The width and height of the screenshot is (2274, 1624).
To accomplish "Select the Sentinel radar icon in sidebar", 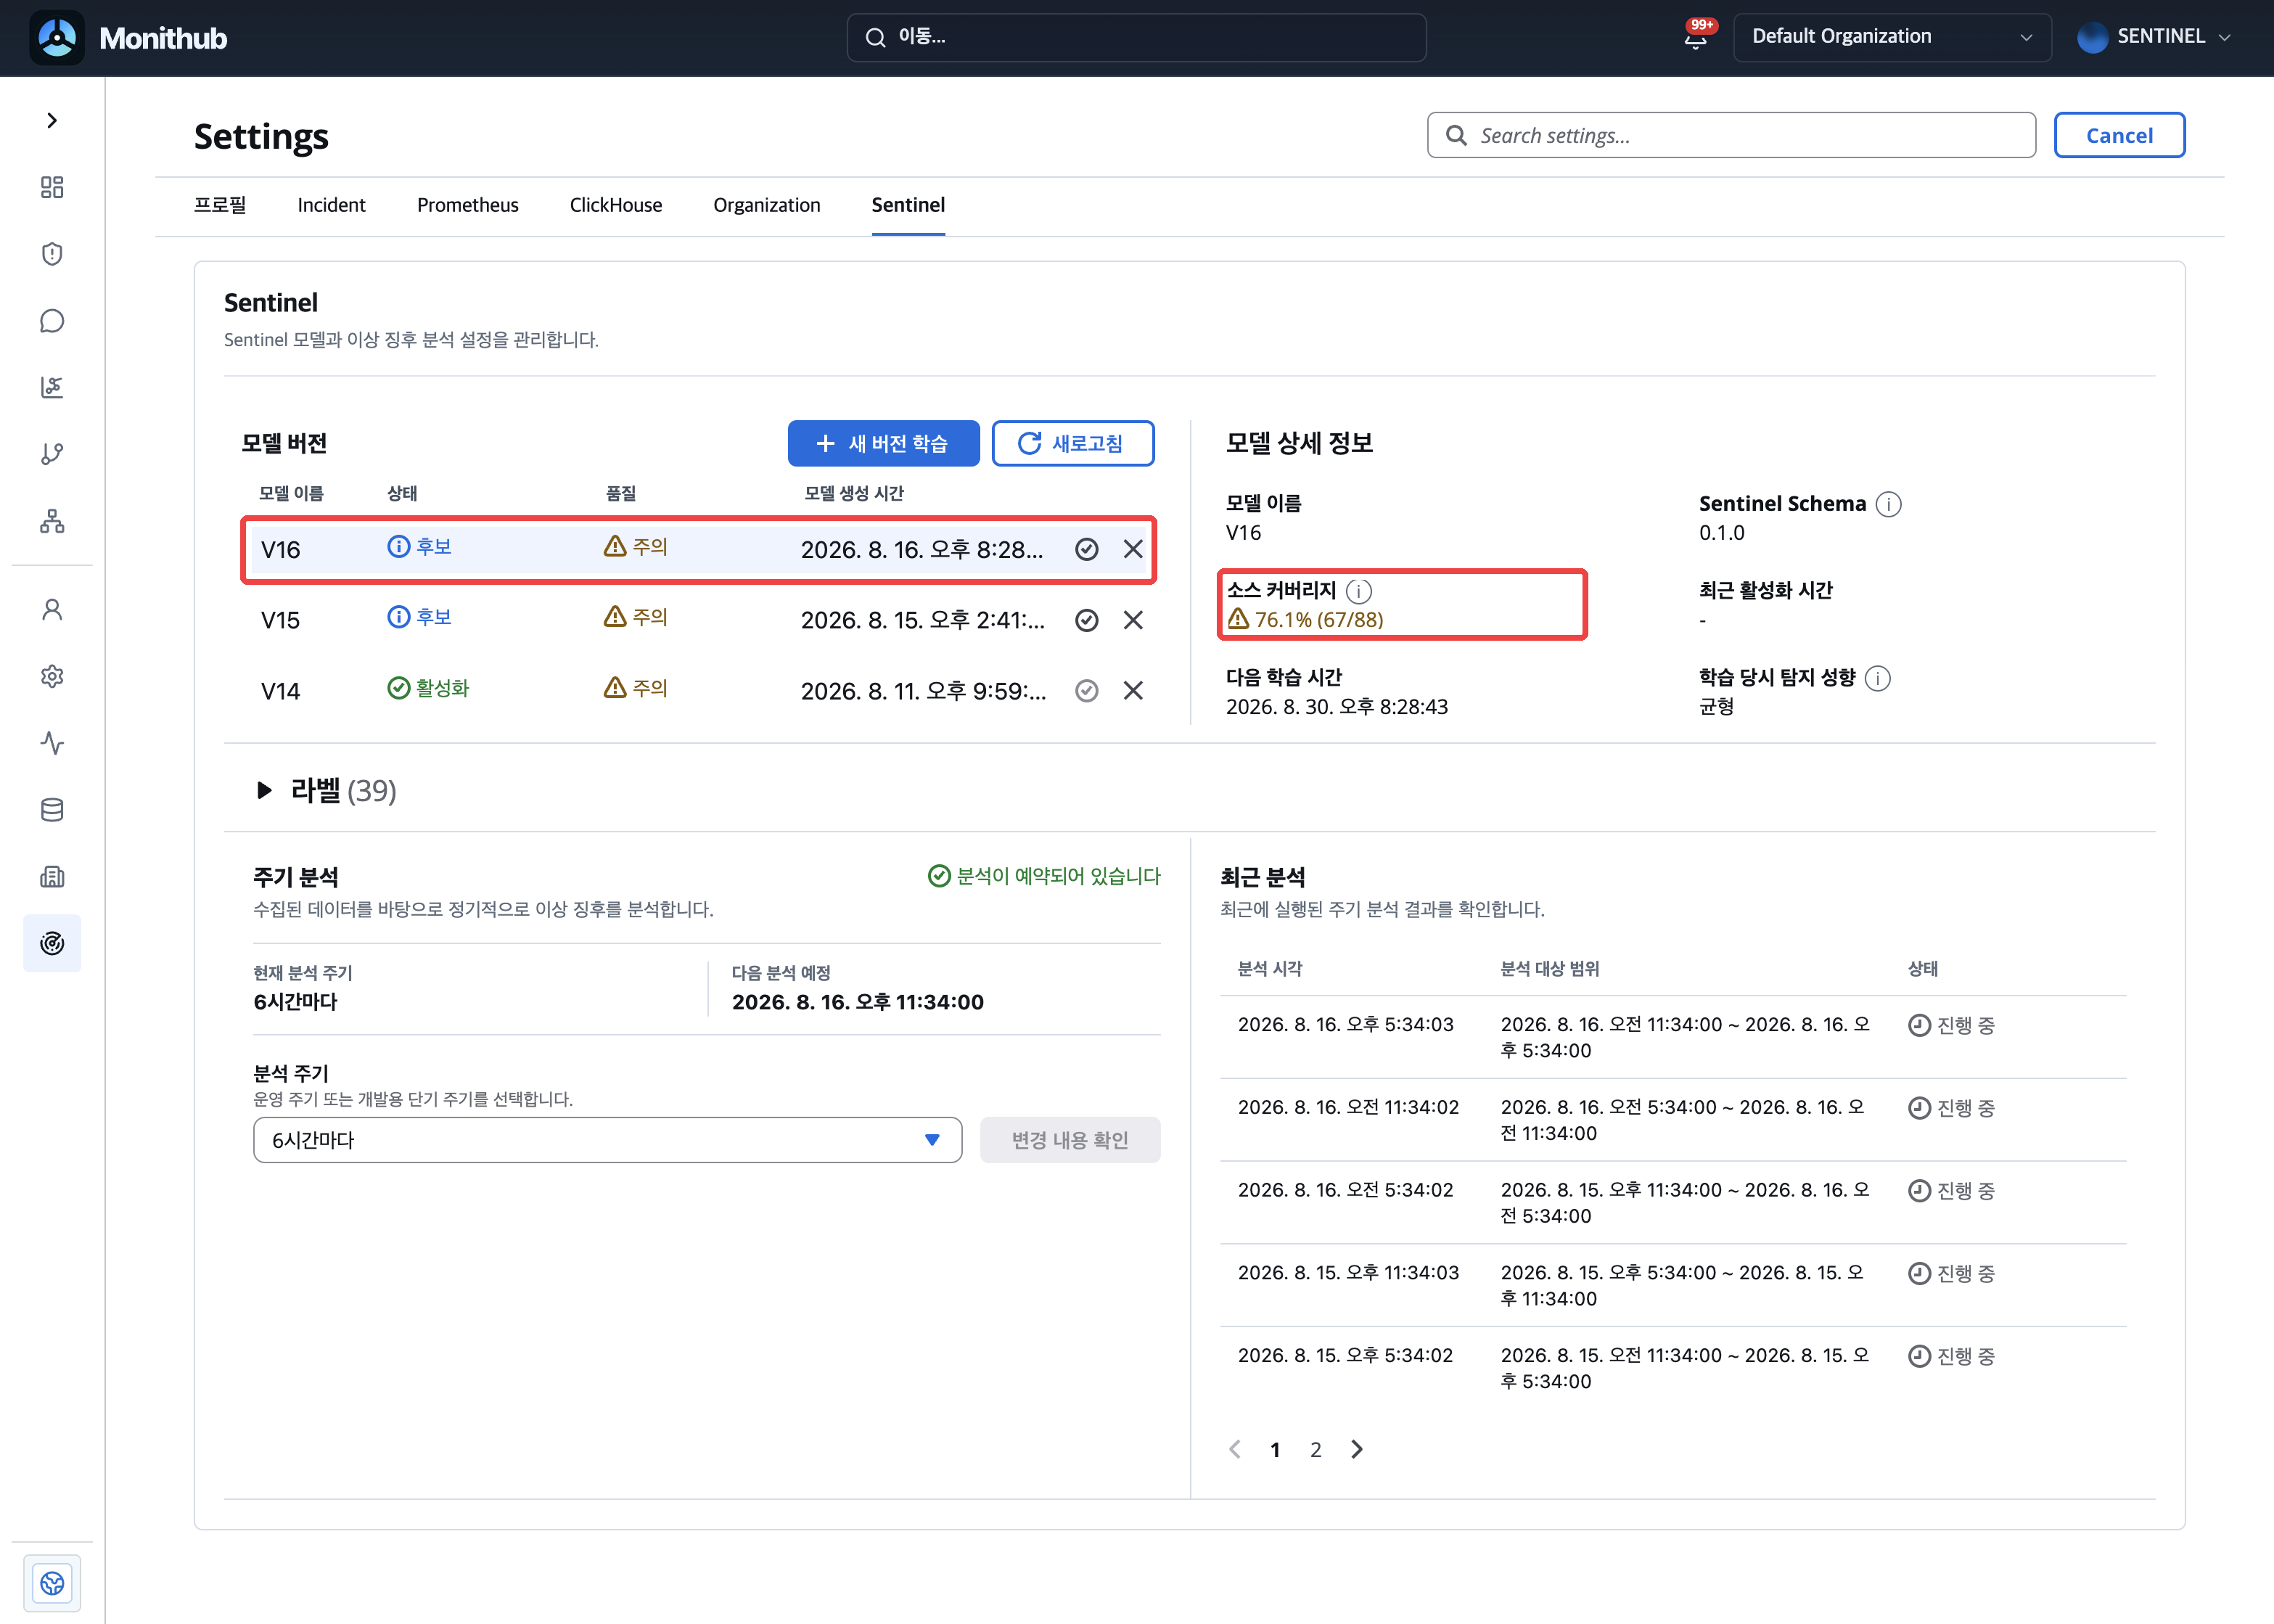I will (x=52, y=943).
